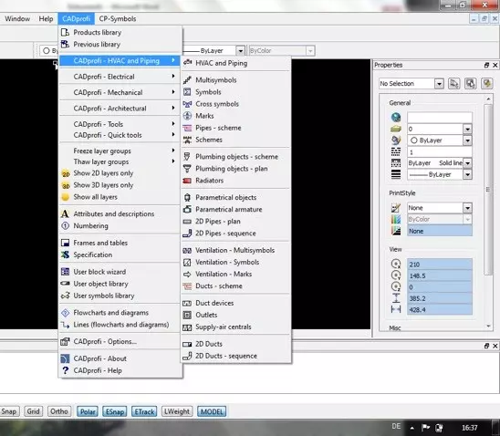Open CP-Symbols menu

coord(118,19)
